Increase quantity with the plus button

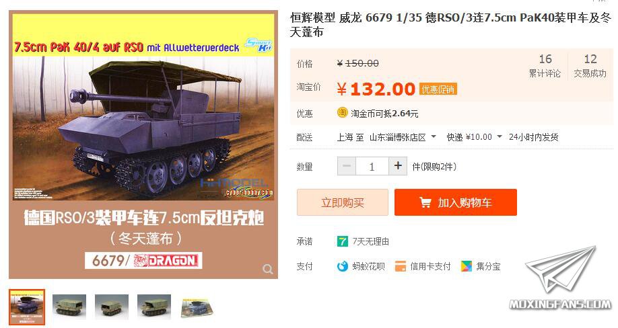coord(398,166)
